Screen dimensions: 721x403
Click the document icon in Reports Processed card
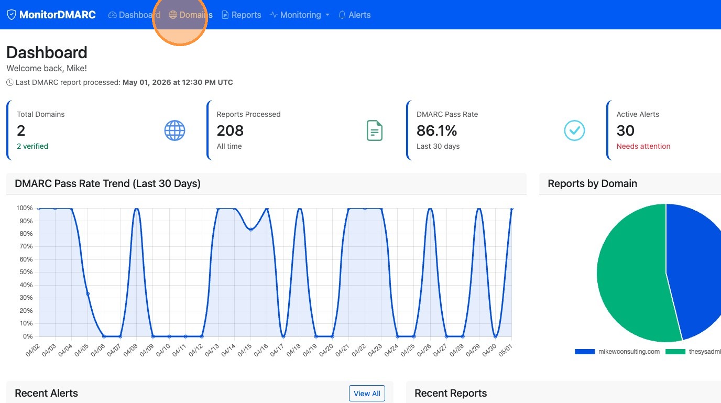[375, 130]
